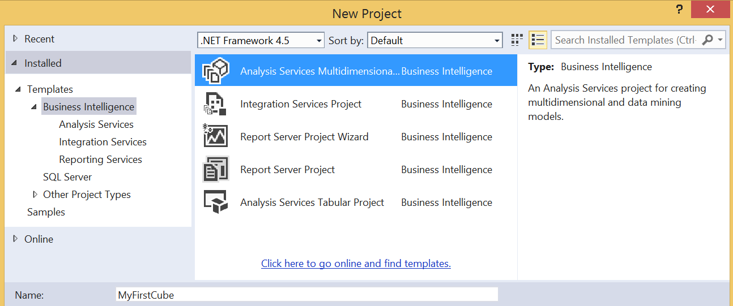Select Reporting Services in the tree
This screenshot has height=306, width=733.
[100, 160]
